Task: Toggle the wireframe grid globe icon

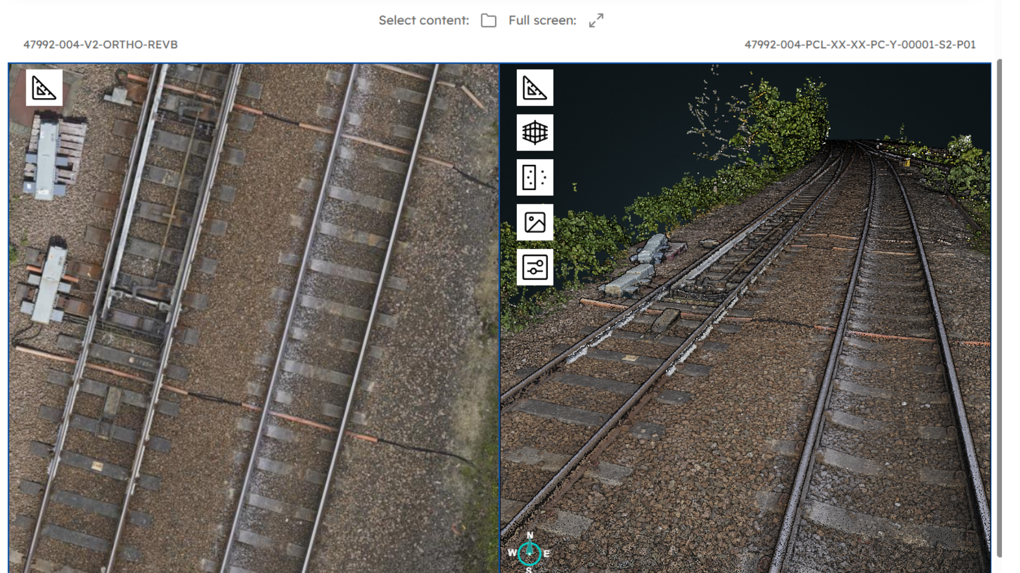Action: (534, 133)
